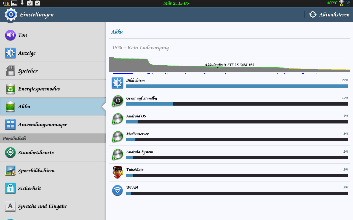353x220 pixels.
Task: Click the Standortdienste target icon
Action: click(x=10, y=152)
